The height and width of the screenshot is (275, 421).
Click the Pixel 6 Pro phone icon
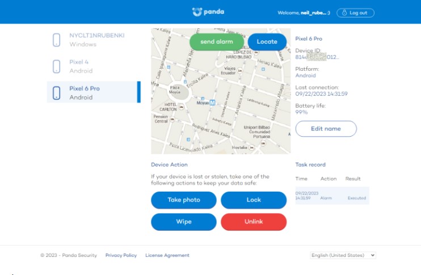pos(56,93)
